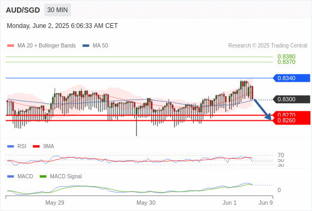Viewport: 312px width, 211px height.
Task: Click the 30 MIN timeframe badge
Action: [58, 10]
